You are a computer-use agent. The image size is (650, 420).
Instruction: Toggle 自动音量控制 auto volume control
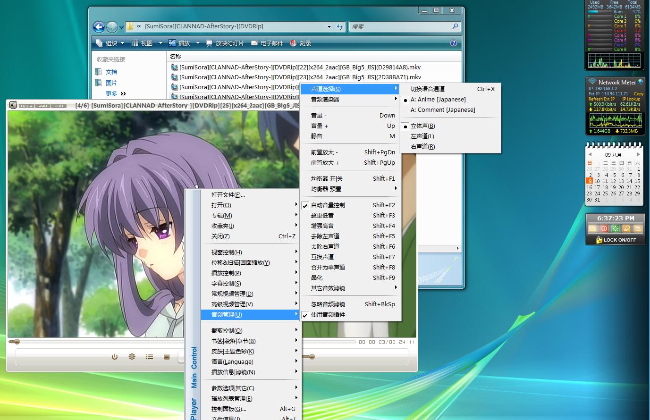pyautogui.click(x=350, y=205)
